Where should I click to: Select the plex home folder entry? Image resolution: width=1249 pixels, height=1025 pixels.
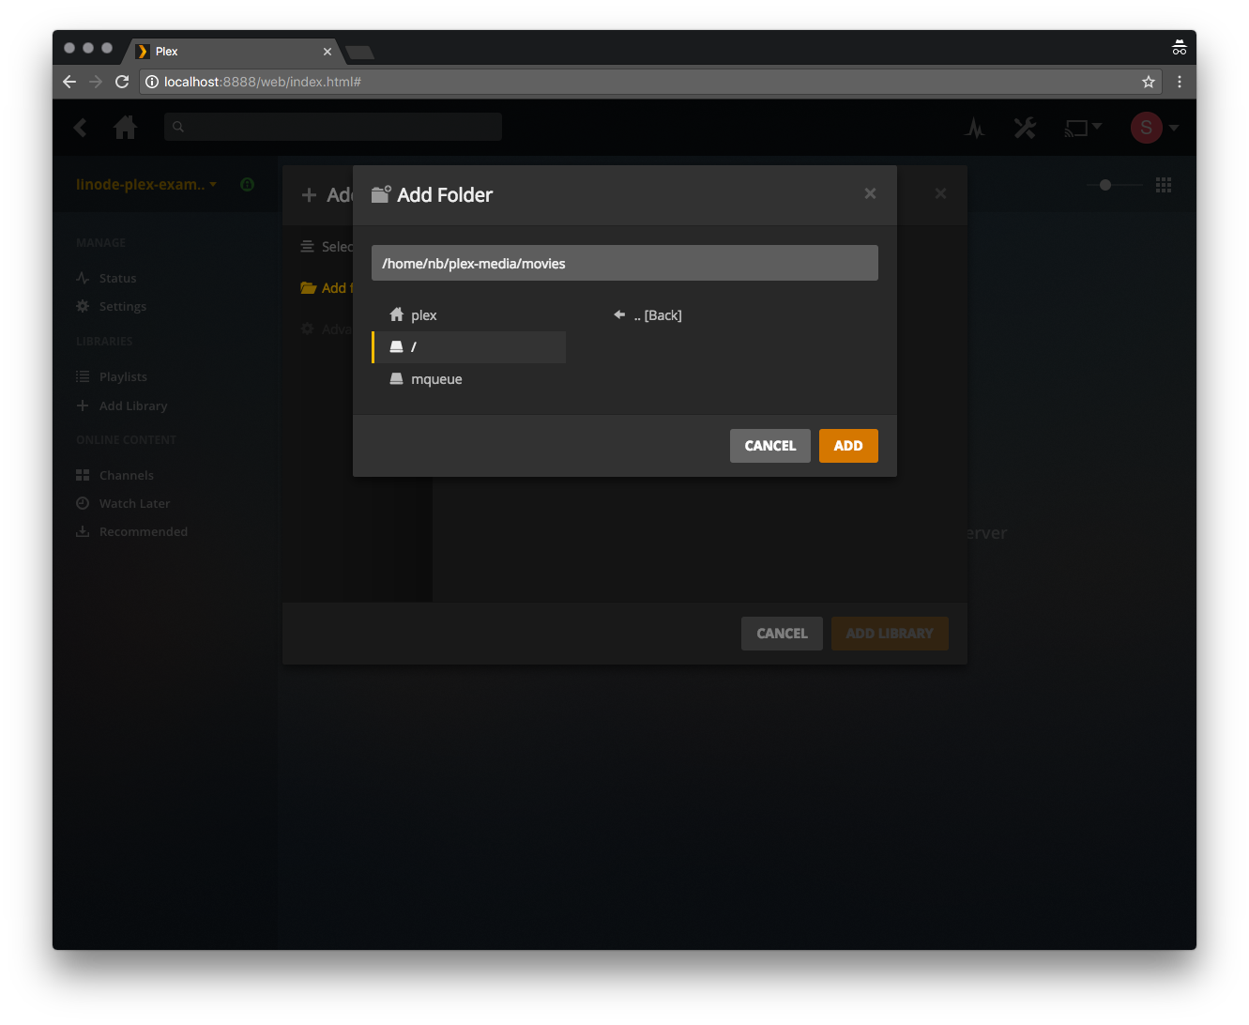(423, 315)
